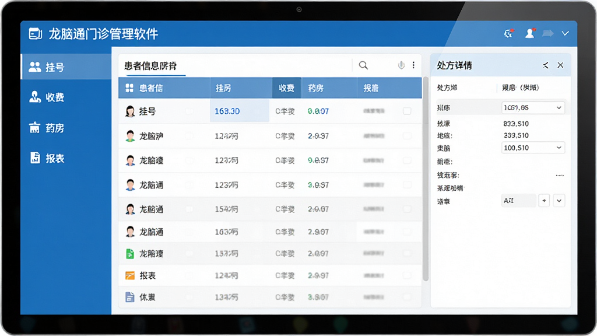Viewport: 597px width, 336px height.
Task: Click the avatar in the 挂号 table row
Action: point(130,111)
